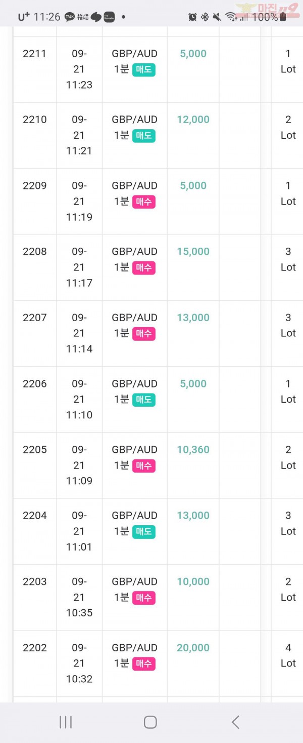The image size is (303, 743).
Task: Tap the 매수 badge in row 2209
Action: 144,202
